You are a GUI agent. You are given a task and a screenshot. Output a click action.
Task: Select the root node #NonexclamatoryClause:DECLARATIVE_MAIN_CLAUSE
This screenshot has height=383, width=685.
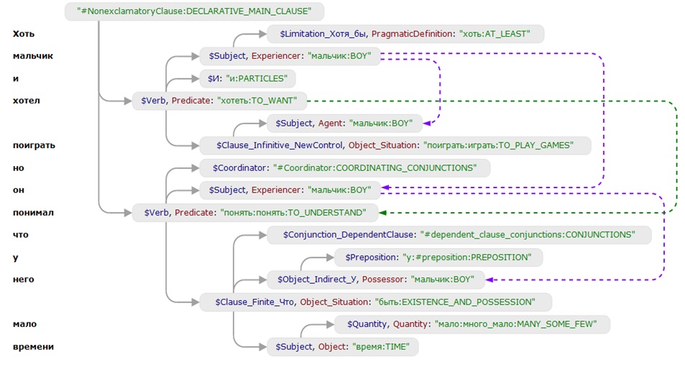pos(194,11)
